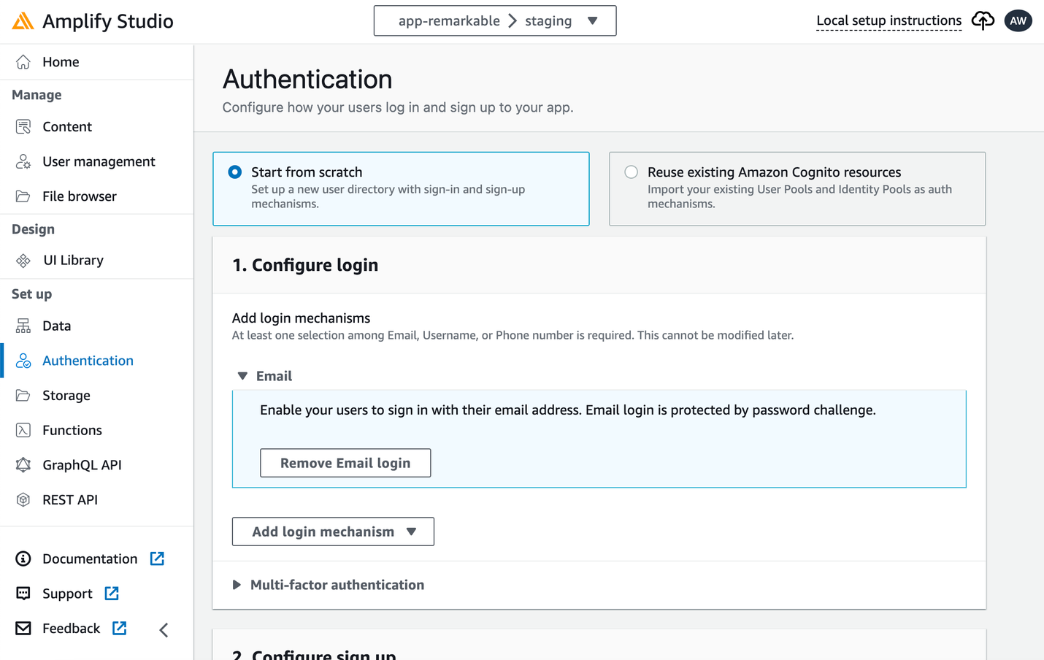Open the AW user avatar menu
The height and width of the screenshot is (660, 1044).
tap(1018, 20)
